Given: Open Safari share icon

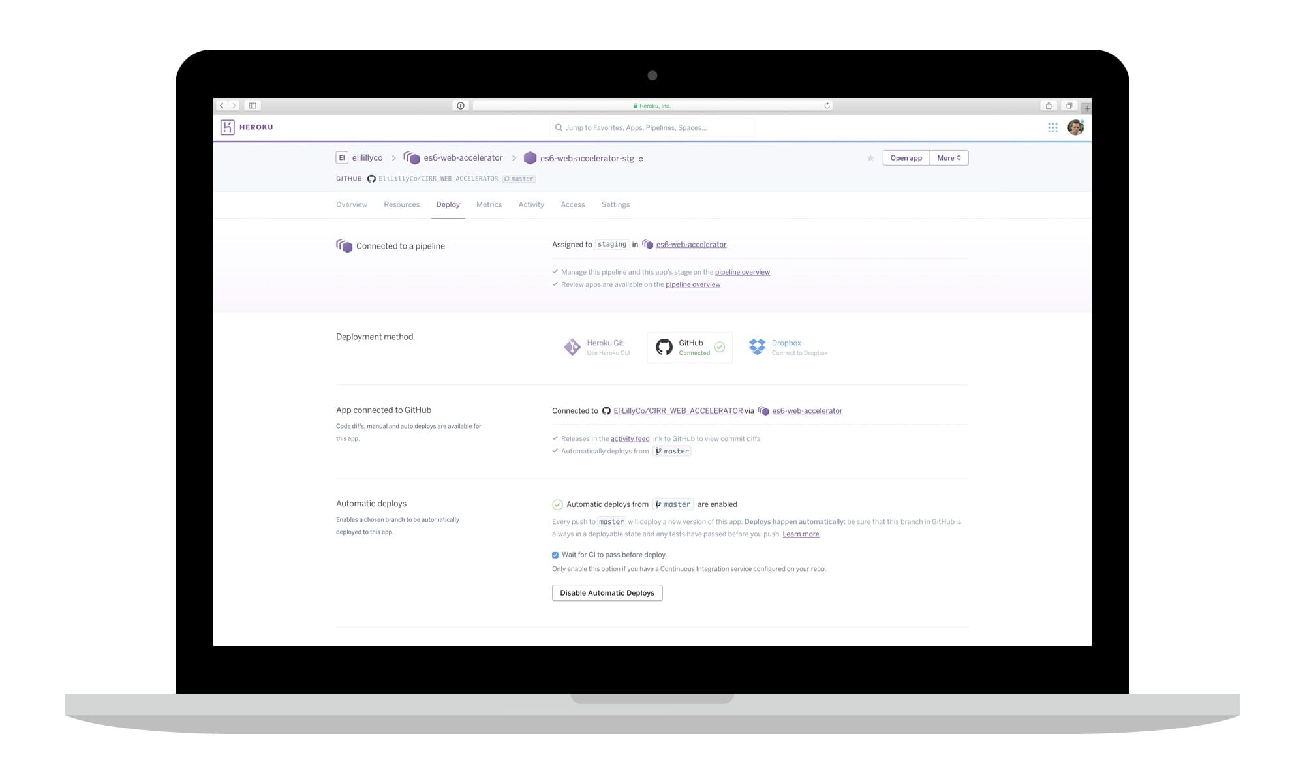Looking at the screenshot, I should 1049,106.
